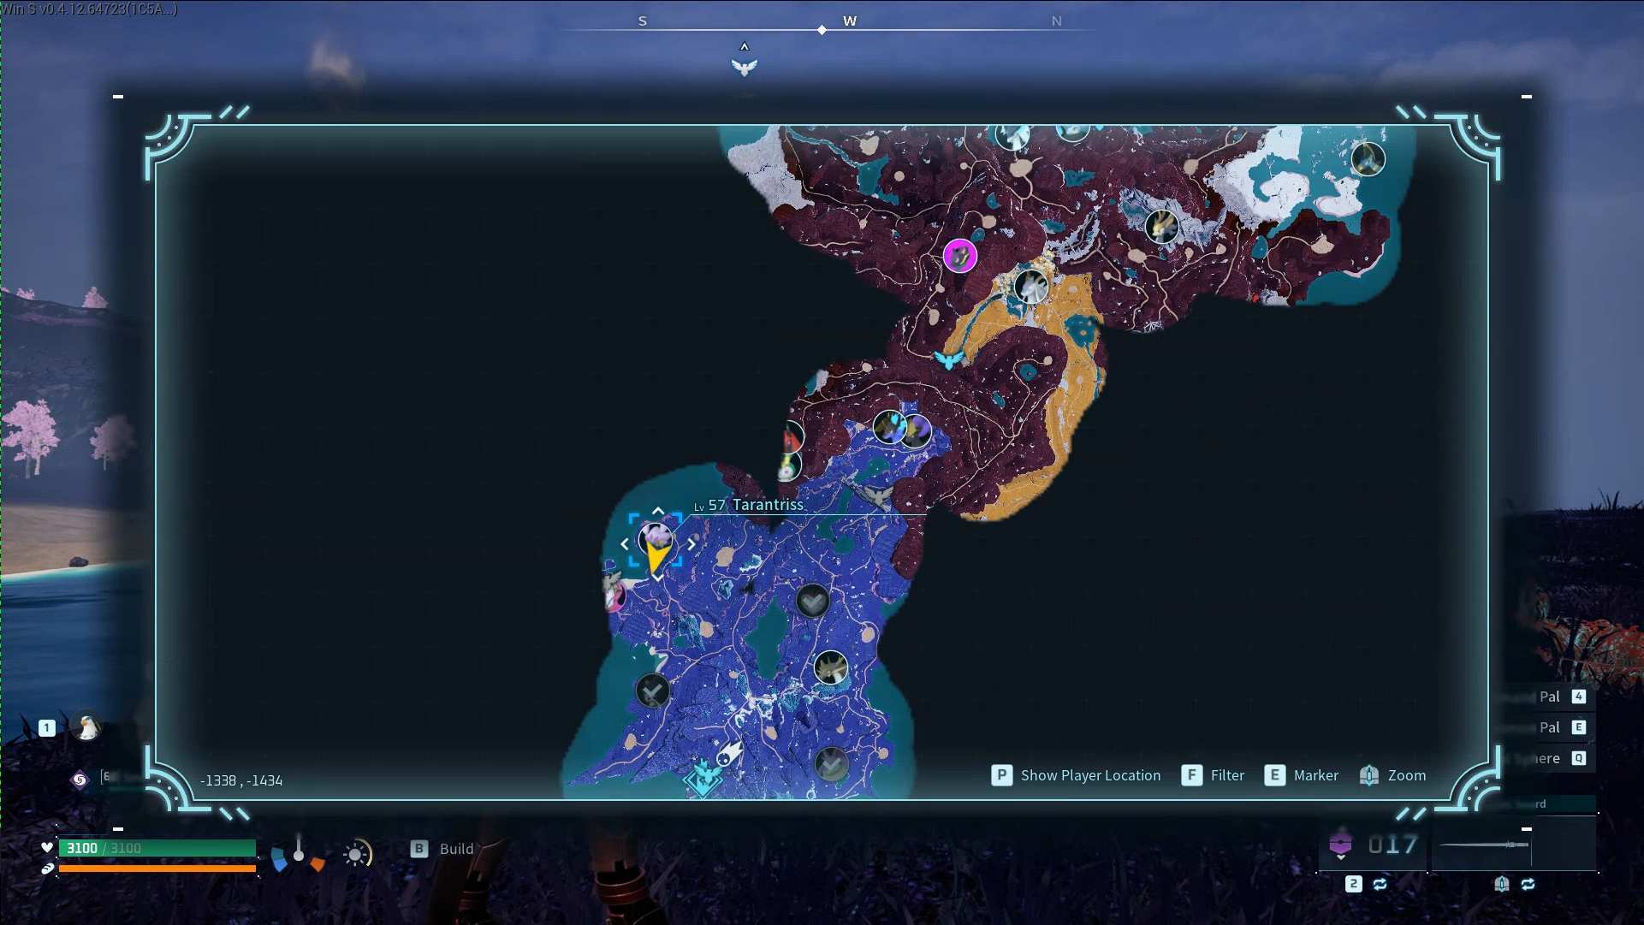Select the Tarantriss boss icon under the yellow pointer
The height and width of the screenshot is (925, 1644).
point(656,538)
